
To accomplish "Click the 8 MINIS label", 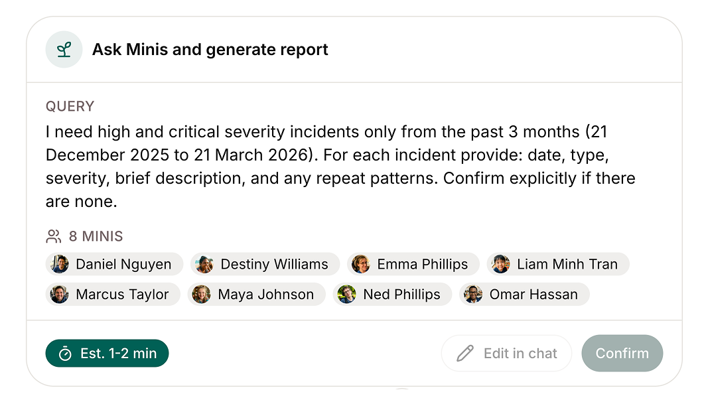I will (x=96, y=236).
